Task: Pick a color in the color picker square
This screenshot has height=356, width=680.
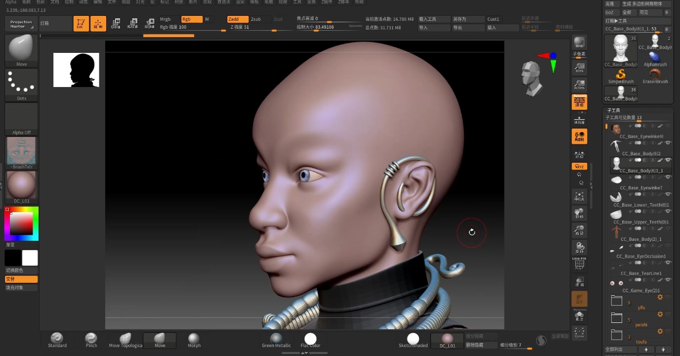Action: click(x=21, y=223)
